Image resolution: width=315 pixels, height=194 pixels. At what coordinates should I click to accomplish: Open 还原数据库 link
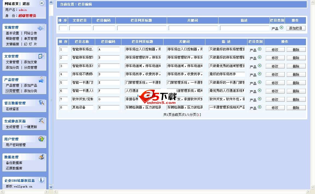pyautogui.click(x=14, y=168)
